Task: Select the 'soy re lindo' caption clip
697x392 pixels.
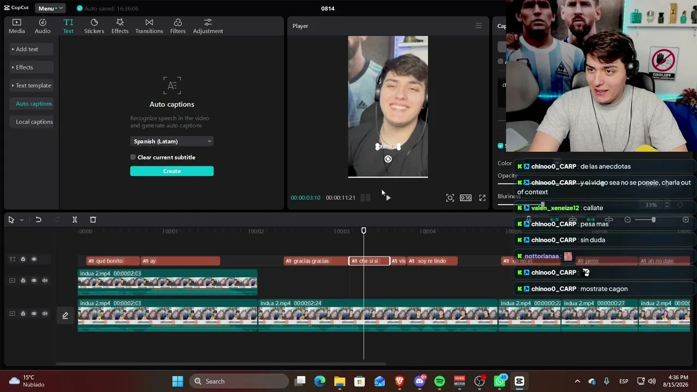Action: click(432, 261)
